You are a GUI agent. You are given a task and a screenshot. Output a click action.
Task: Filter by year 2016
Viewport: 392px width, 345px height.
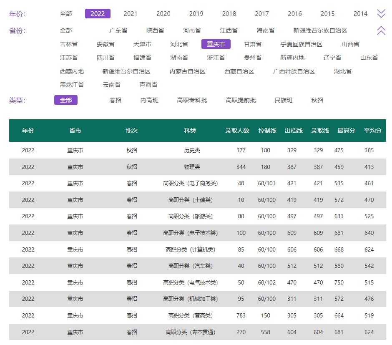[x=295, y=14]
